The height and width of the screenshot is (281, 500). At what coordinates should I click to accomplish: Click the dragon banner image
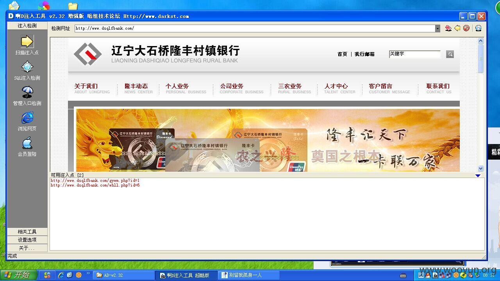click(x=268, y=140)
